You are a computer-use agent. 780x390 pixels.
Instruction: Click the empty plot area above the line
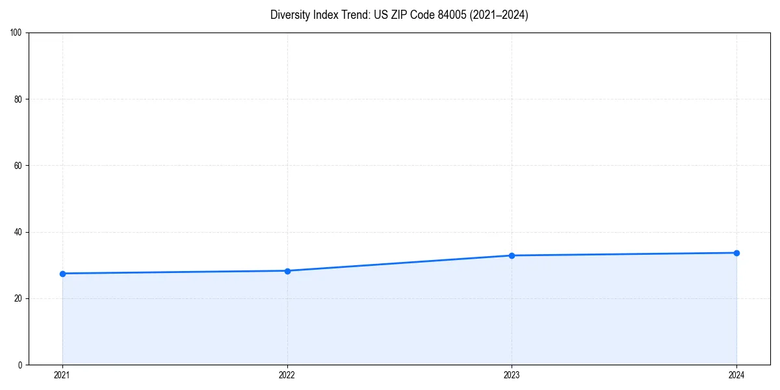tap(390, 130)
